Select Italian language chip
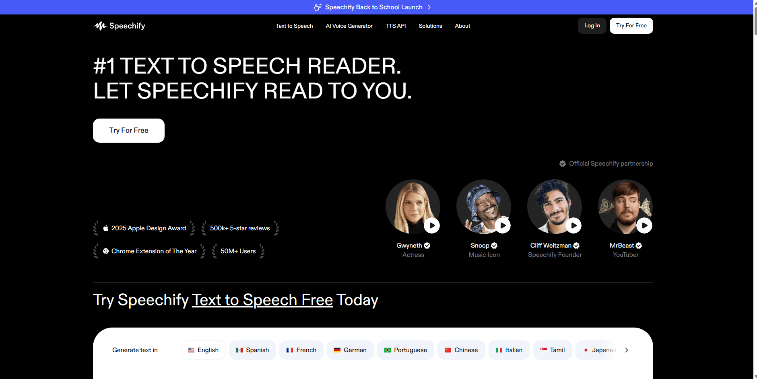The width and height of the screenshot is (757, 379). coord(509,350)
